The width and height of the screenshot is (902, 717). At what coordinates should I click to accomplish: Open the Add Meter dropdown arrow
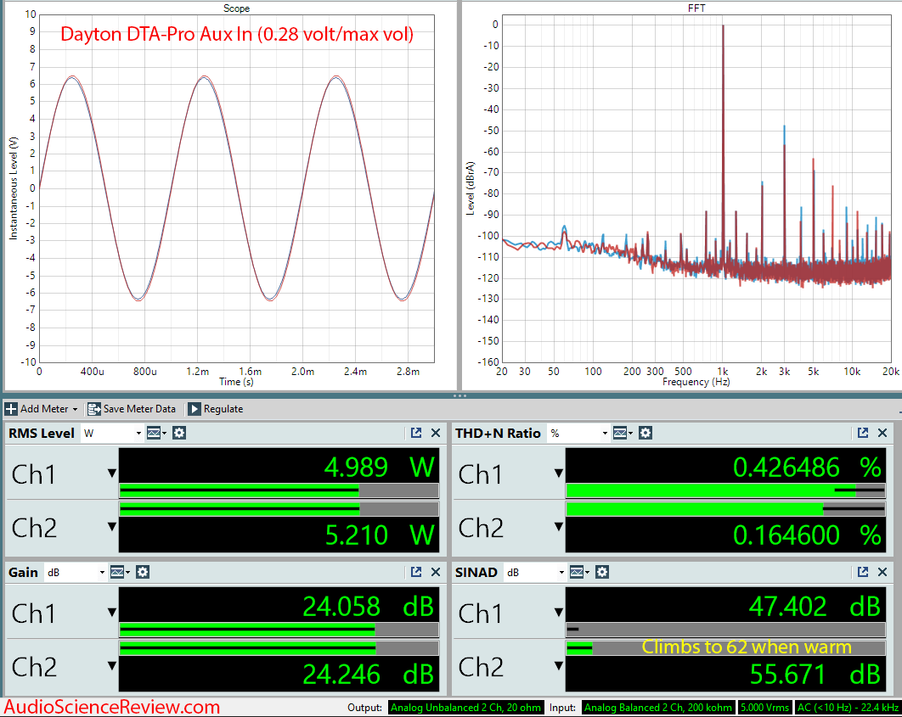75,410
